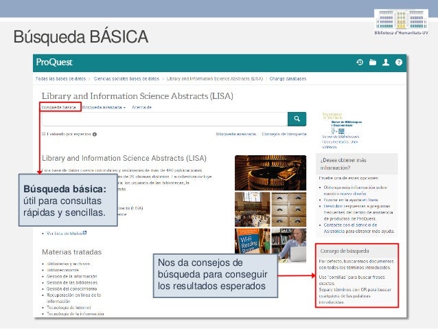Open the saved items folder icon
The image size is (438, 329).
pos(373,62)
